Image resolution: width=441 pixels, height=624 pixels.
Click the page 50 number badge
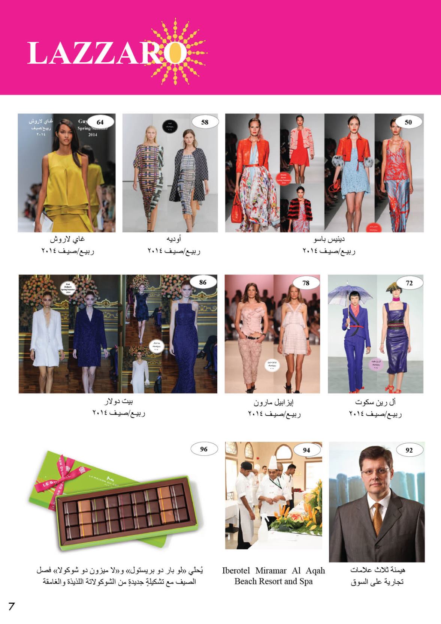click(x=408, y=122)
